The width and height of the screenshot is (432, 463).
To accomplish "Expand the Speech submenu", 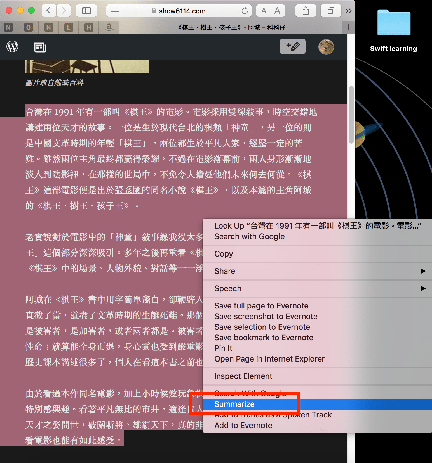I will [x=317, y=288].
